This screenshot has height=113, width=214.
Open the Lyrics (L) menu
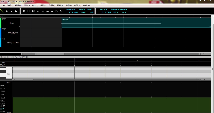[x=52, y=6]
